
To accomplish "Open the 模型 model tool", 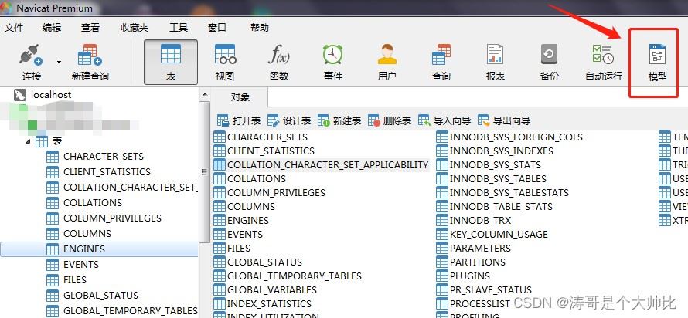I will tap(657, 63).
